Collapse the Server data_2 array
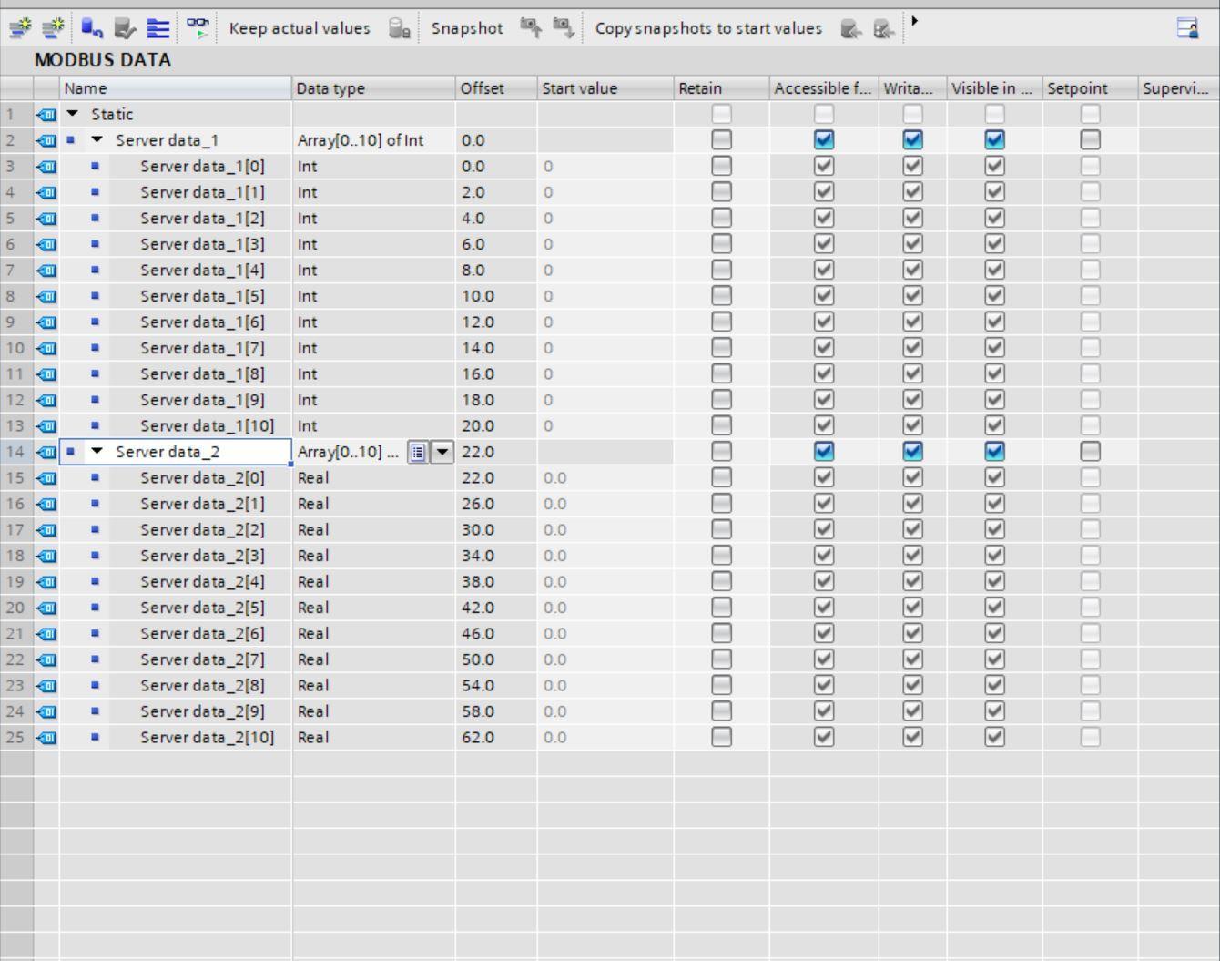Screen dimensions: 1220x961 pos(97,452)
